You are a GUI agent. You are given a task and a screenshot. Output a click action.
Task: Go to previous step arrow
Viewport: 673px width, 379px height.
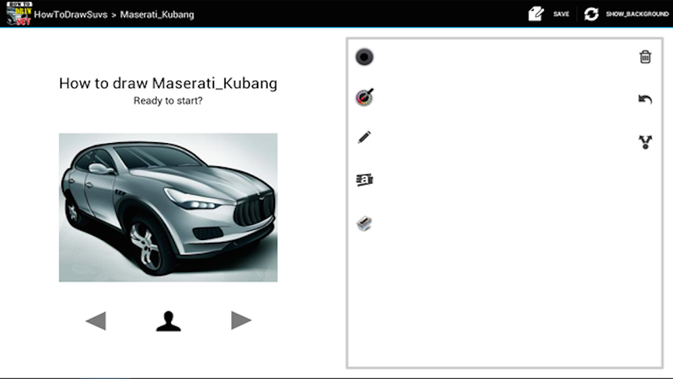(x=96, y=321)
